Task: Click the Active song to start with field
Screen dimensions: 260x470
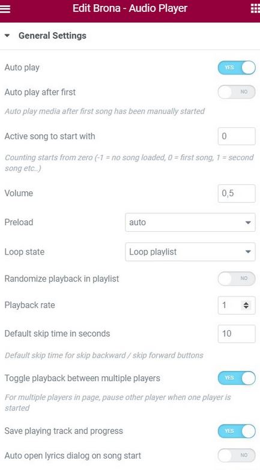Action: tap(237, 136)
